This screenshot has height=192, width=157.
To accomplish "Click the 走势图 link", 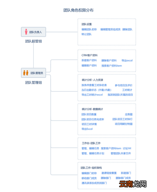I will click(x=129, y=114).
